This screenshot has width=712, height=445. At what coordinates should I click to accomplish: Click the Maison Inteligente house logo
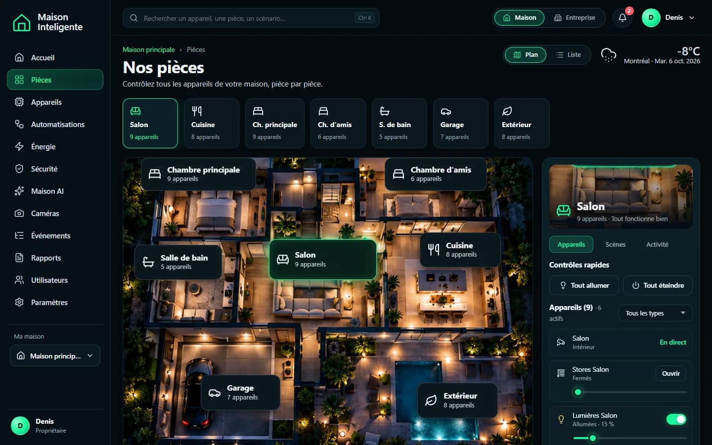[x=21, y=22]
